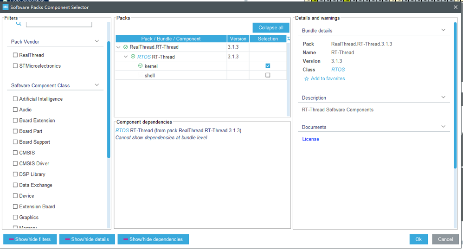Check the CMSIS Driver filter checkbox
Image resolution: width=463 pixels, height=251 pixels.
click(15, 163)
